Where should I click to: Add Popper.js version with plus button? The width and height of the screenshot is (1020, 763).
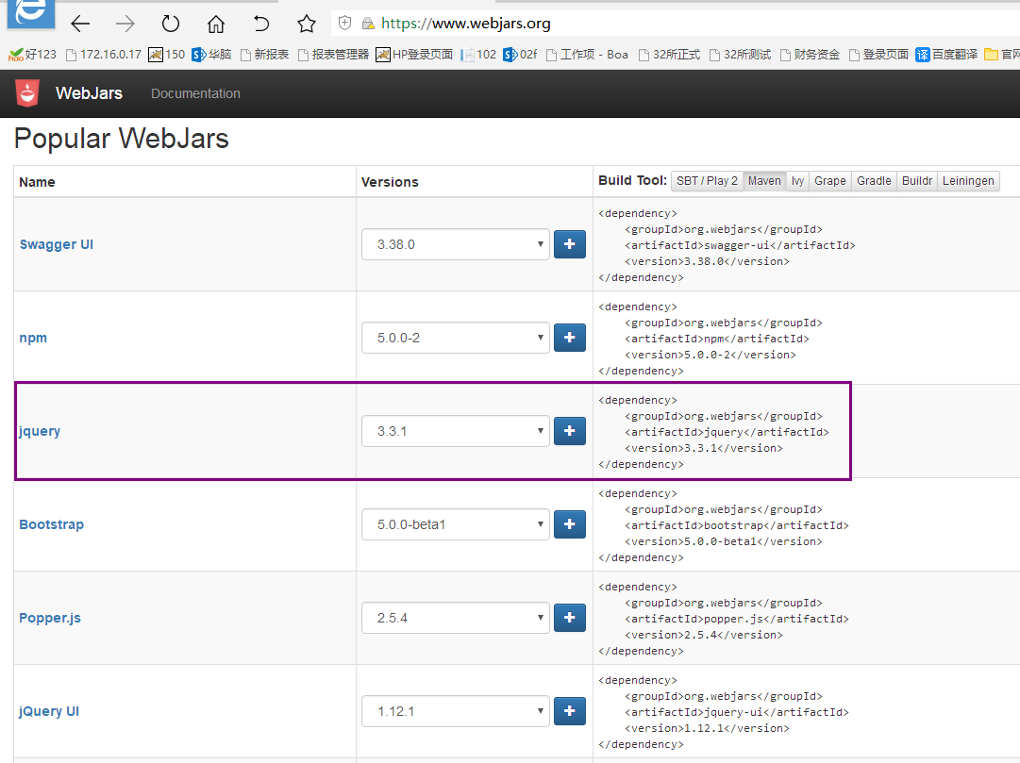click(x=570, y=618)
